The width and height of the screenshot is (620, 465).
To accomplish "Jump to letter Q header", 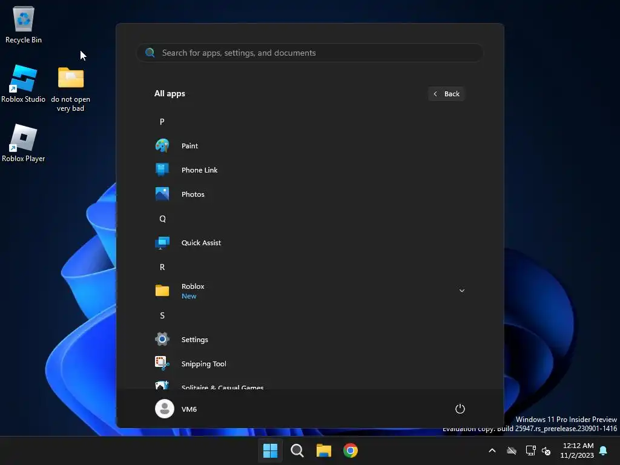I will pyautogui.click(x=162, y=219).
